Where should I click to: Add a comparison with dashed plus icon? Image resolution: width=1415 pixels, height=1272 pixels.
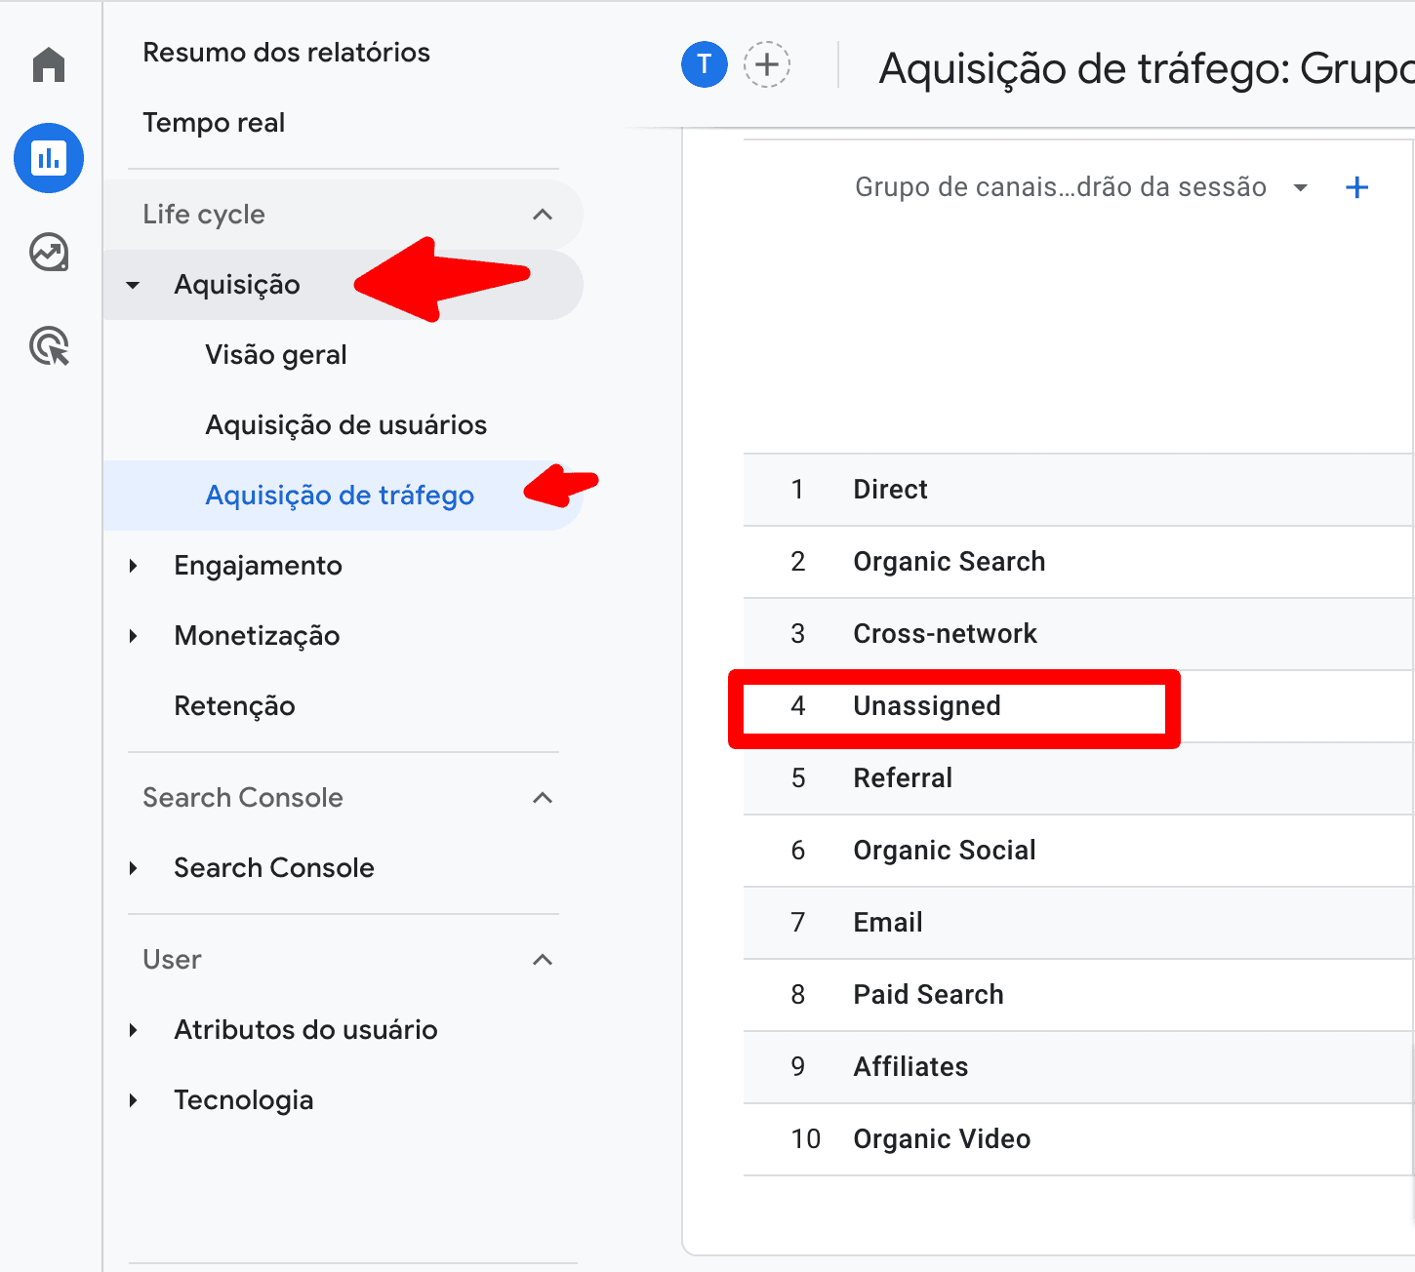767,65
